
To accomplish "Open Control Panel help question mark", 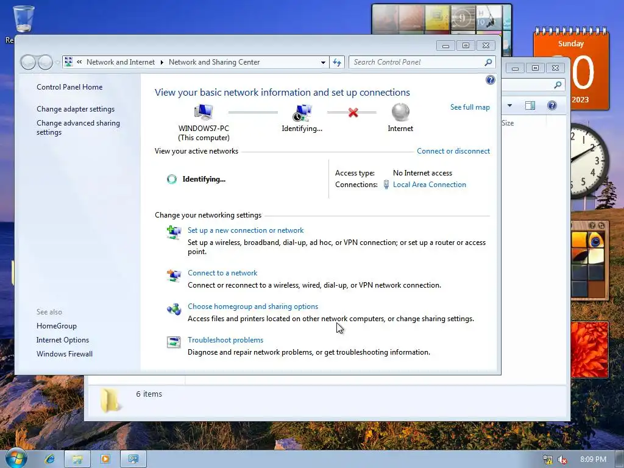I will [491, 80].
